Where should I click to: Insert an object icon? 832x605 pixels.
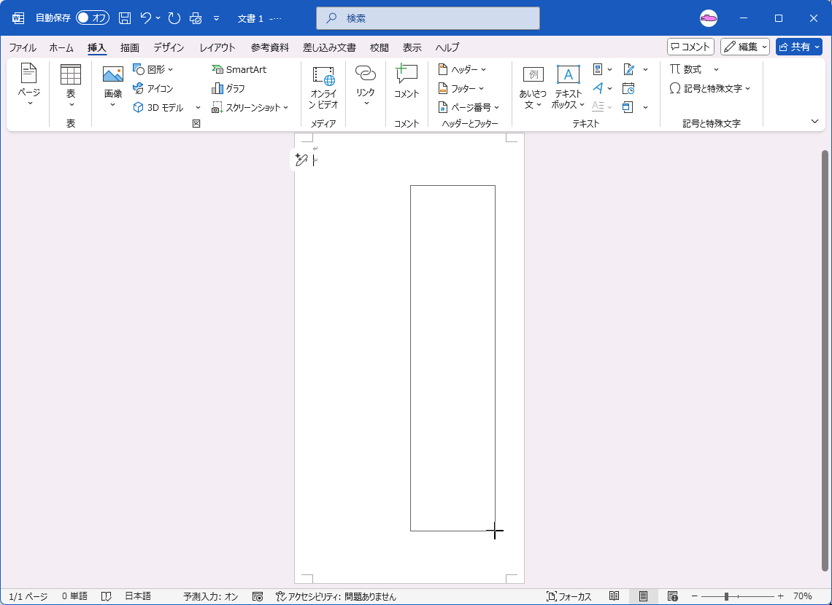(628, 108)
